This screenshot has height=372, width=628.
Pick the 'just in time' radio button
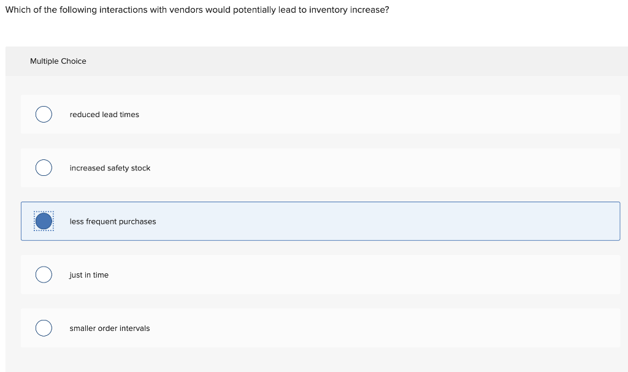coord(44,275)
